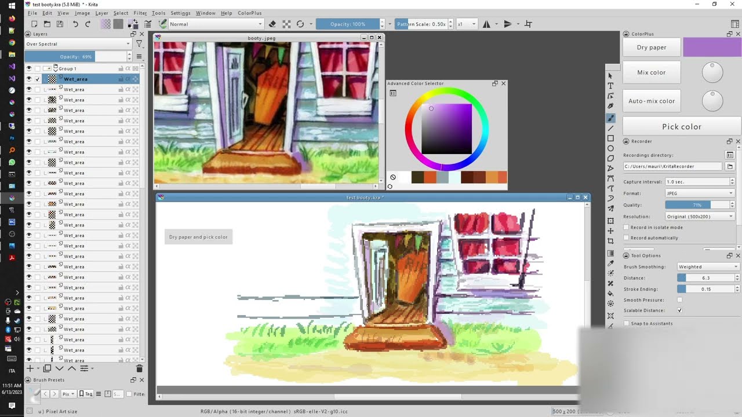
Task: Toggle visibility of the selected Wet_area layer
Action: [29, 79]
